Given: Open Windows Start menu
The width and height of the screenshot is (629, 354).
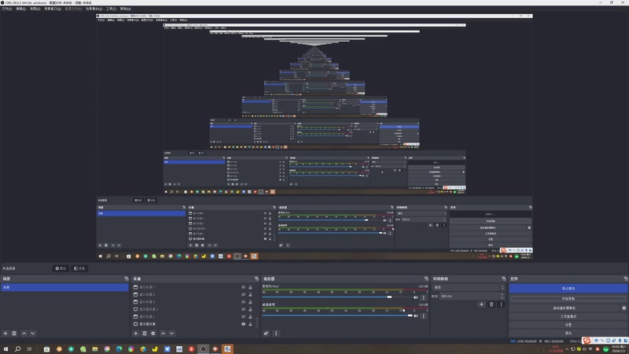Looking at the screenshot, I should (6, 349).
